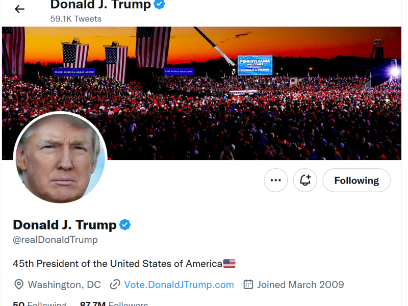Viewport: 408px width, 306px height.
Task: Open the Vote.DonaldJTrump.com link
Action: [x=179, y=285]
